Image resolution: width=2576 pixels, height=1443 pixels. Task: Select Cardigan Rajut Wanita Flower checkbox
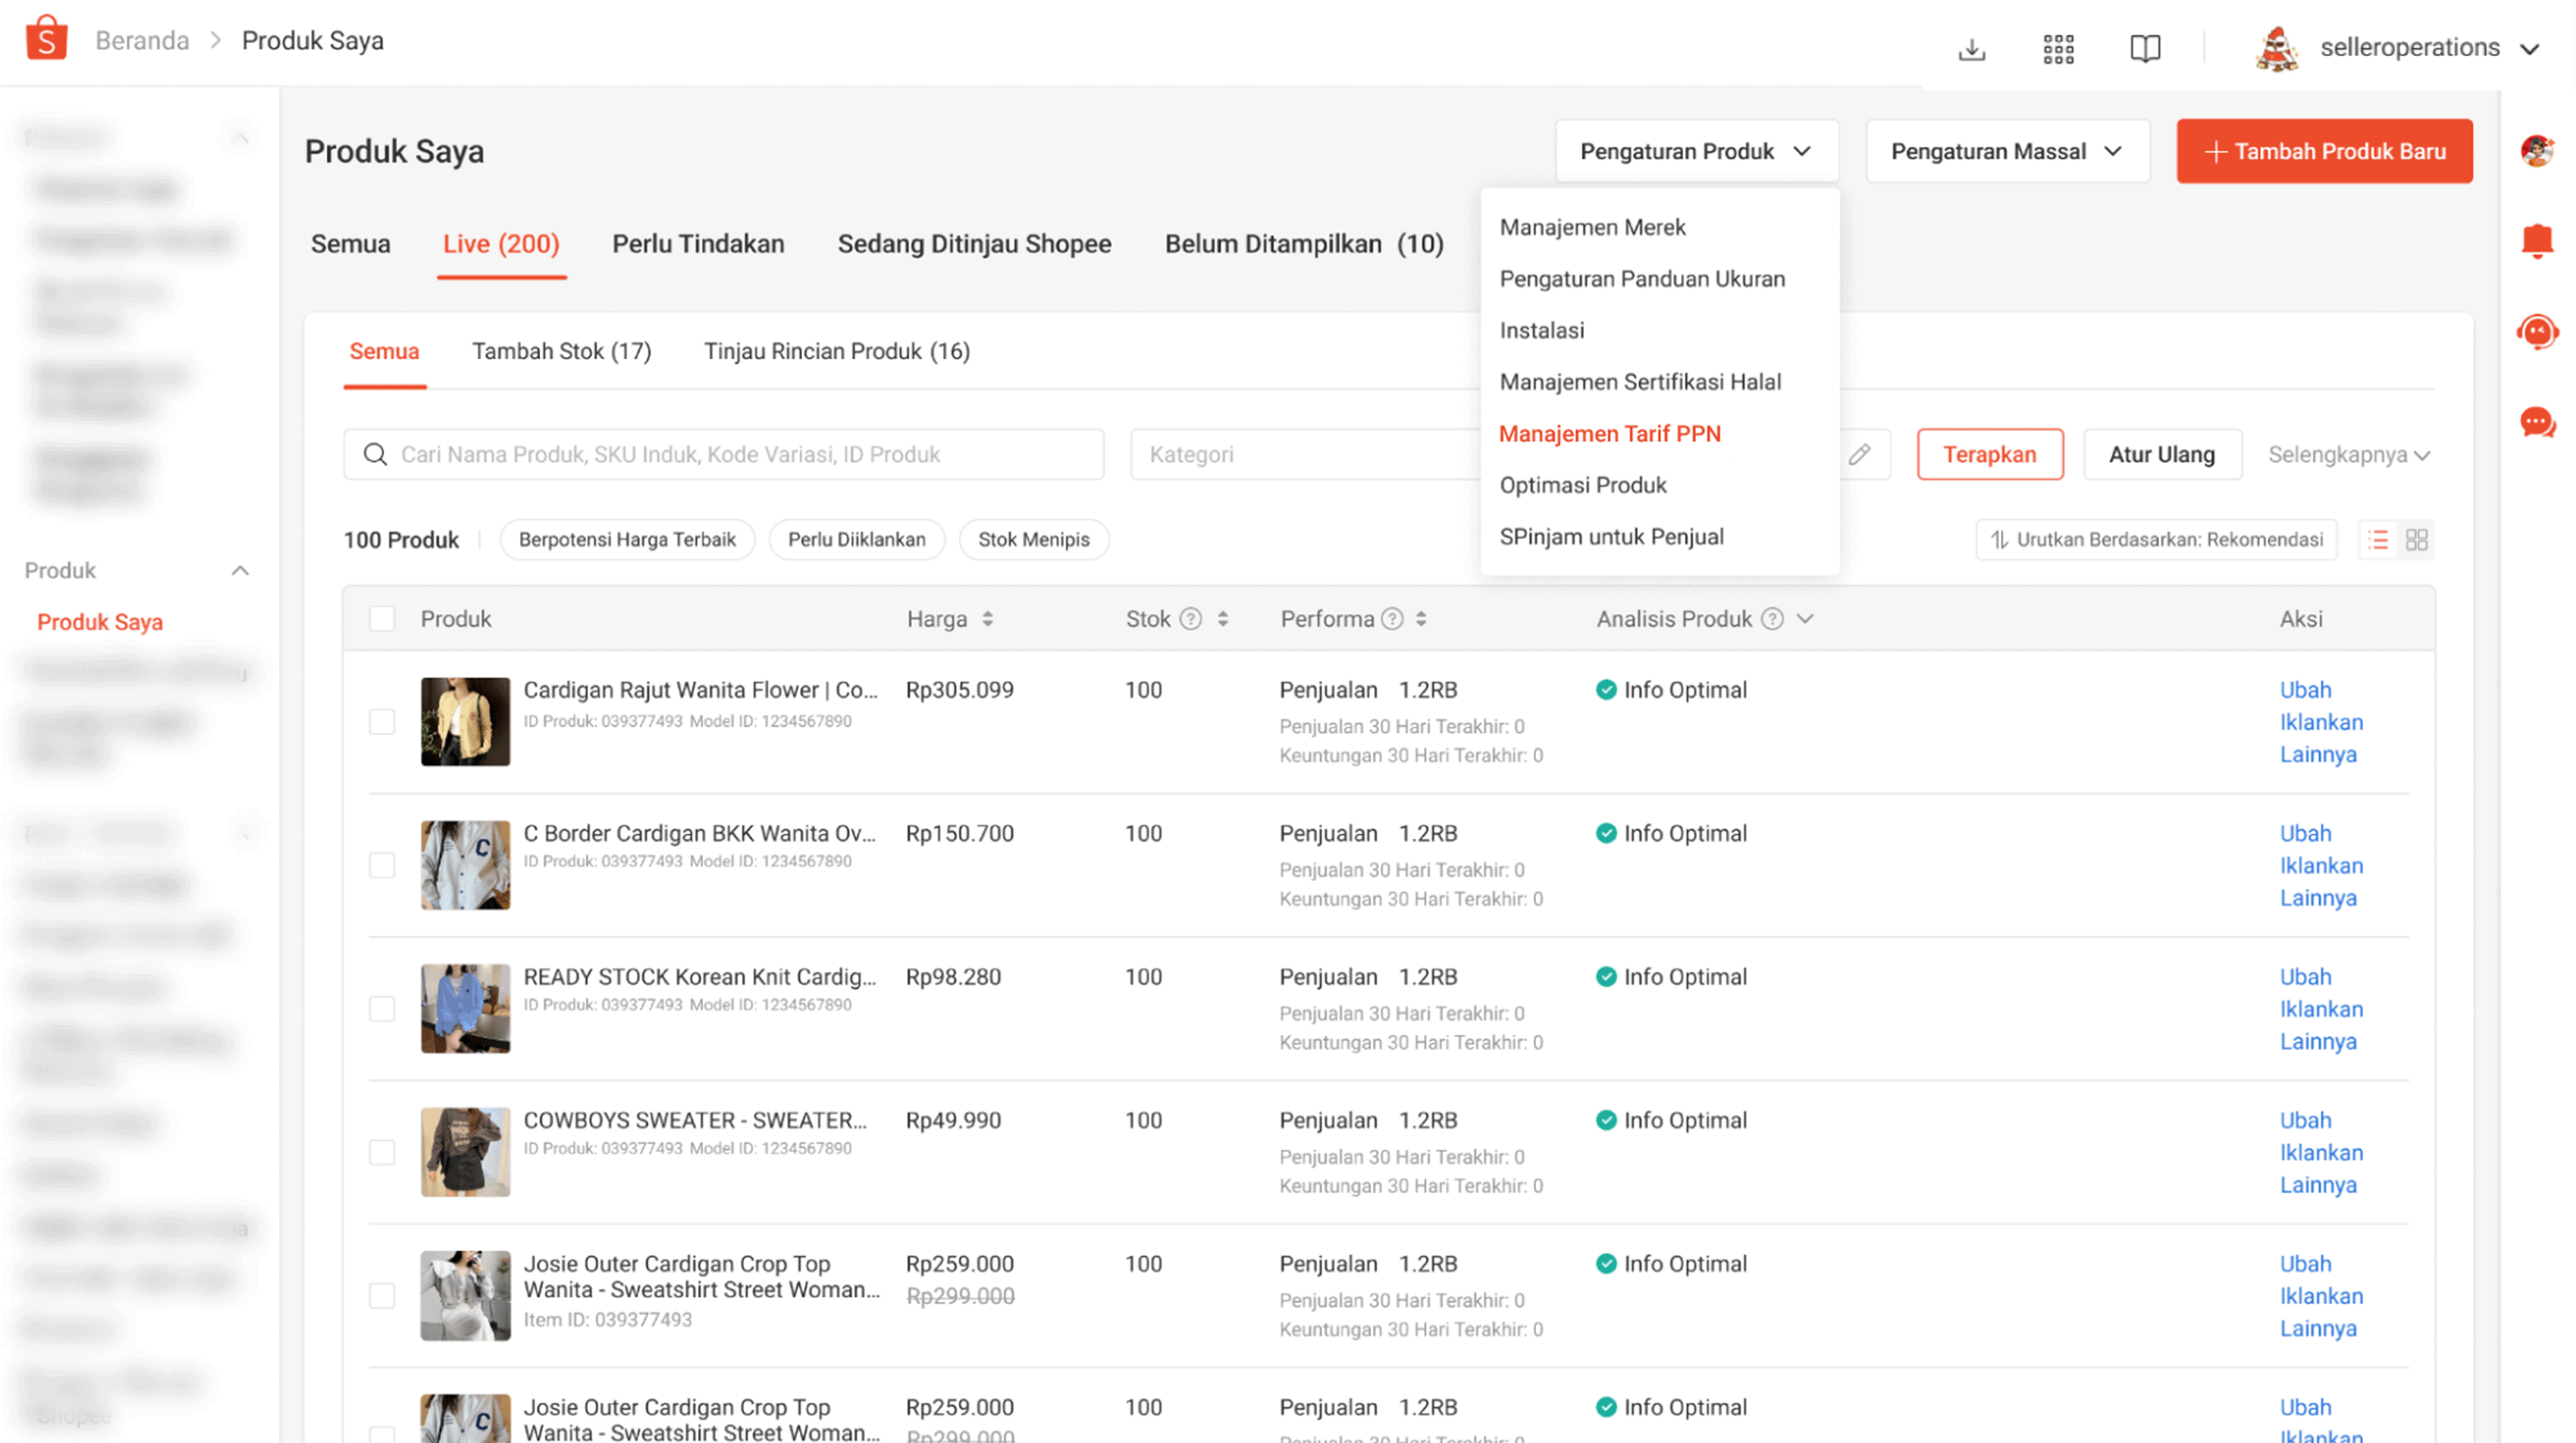(382, 722)
